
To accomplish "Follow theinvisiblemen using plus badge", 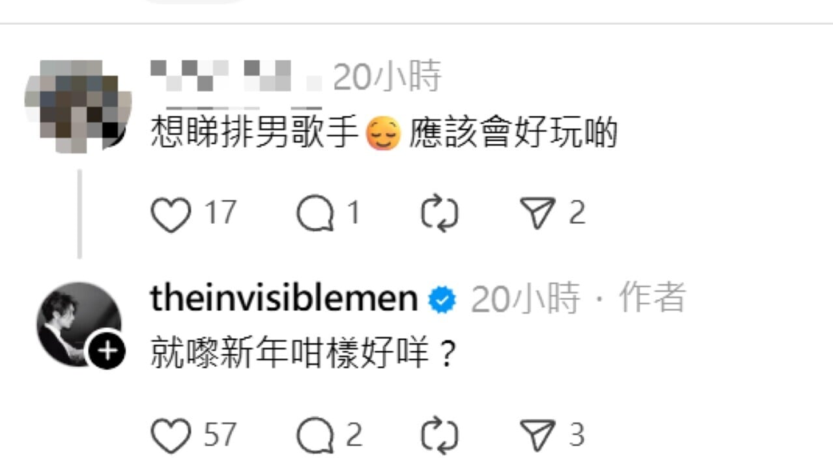I will [106, 352].
